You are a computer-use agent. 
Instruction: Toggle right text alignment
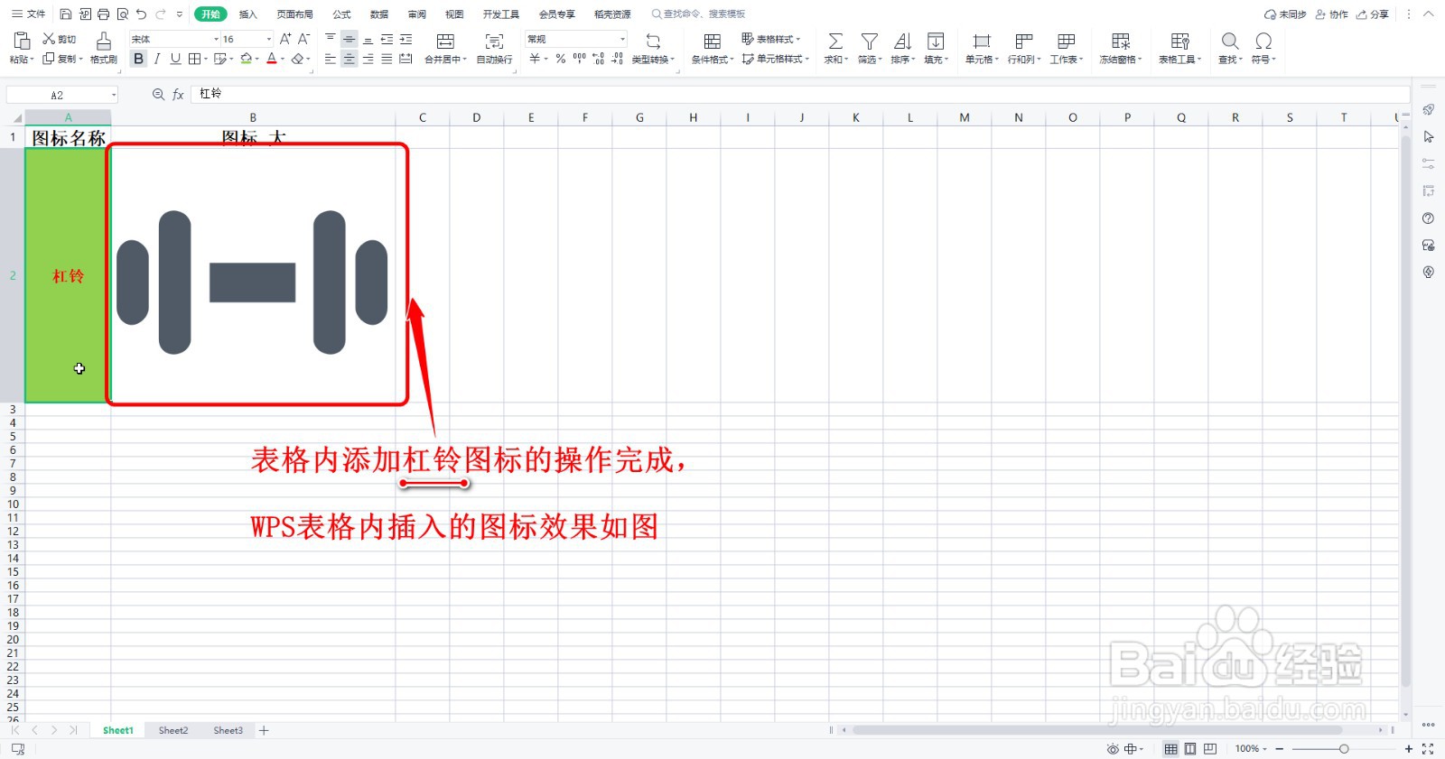368,59
